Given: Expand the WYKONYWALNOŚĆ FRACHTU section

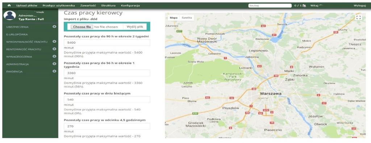Looking at the screenshot, I should point(54,41).
